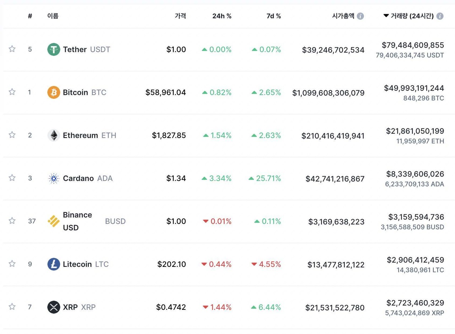Star Tether to add to watchlist

tap(12, 49)
